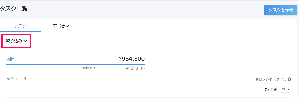
Task: Open the 表示件数 dropdown showing 20
Action: (x=286, y=89)
